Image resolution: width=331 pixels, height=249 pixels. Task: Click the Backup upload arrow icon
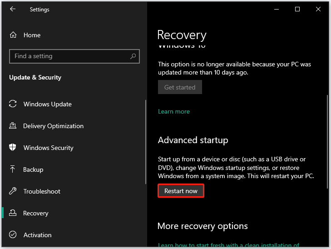click(12, 169)
